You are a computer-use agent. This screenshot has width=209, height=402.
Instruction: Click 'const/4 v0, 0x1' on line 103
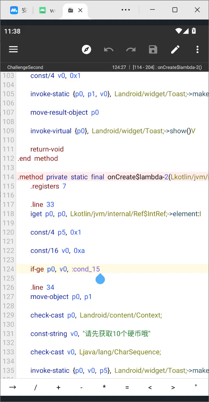[56, 75]
